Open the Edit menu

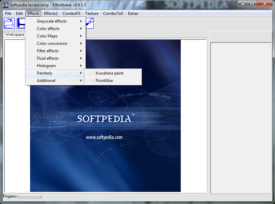(19, 13)
